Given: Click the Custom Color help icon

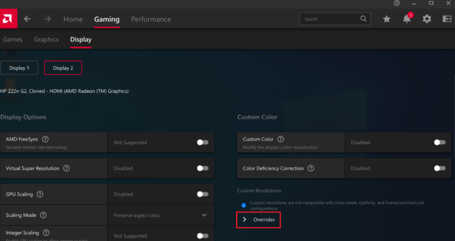Looking at the screenshot, I should 280,139.
